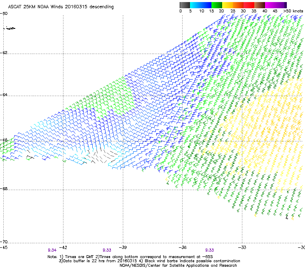Viewport: 305px width, 268px height.
Task: Click the '25' legend scale label
Action: [233, 11]
